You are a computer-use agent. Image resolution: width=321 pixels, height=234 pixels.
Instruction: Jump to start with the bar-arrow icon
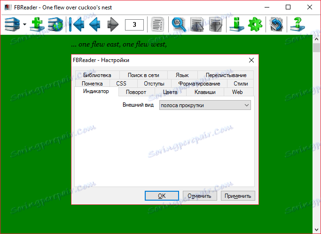[76, 24]
